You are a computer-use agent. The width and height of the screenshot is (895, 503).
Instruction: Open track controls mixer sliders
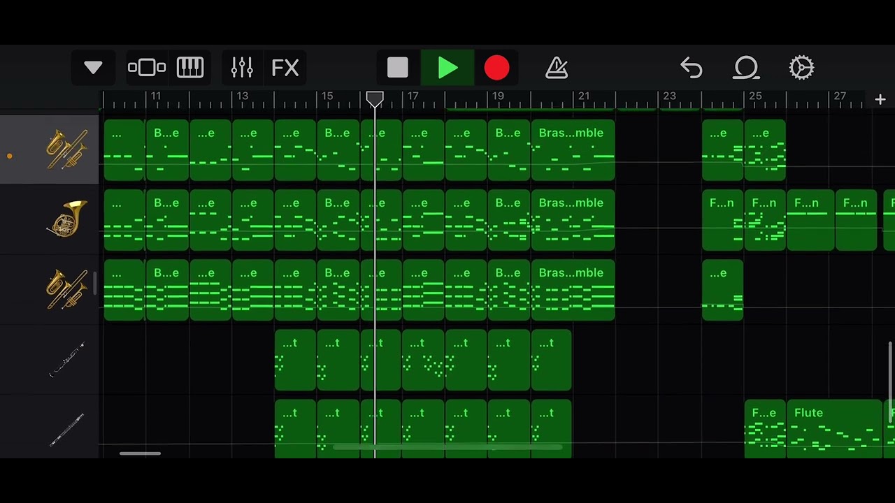point(242,68)
